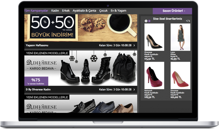Go to previous recommendations page arrow
Viewport: 219px width, 129px height.
coord(146,21)
